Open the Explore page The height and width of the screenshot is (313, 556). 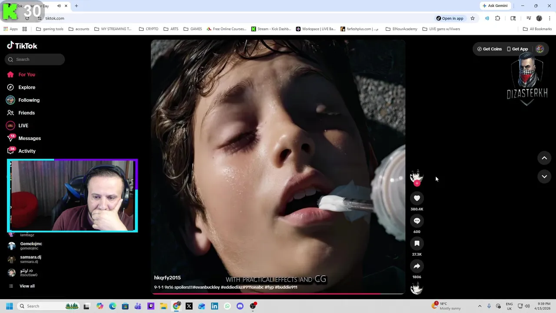[27, 87]
